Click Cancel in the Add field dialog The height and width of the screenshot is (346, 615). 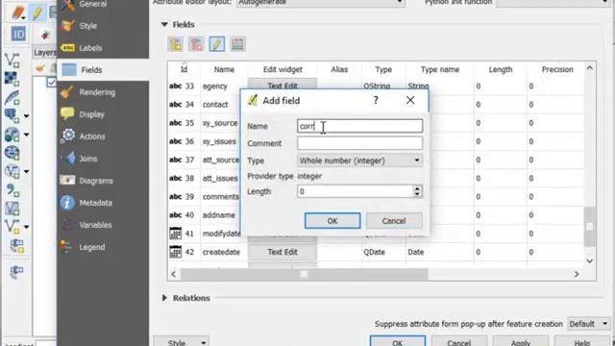(x=394, y=221)
